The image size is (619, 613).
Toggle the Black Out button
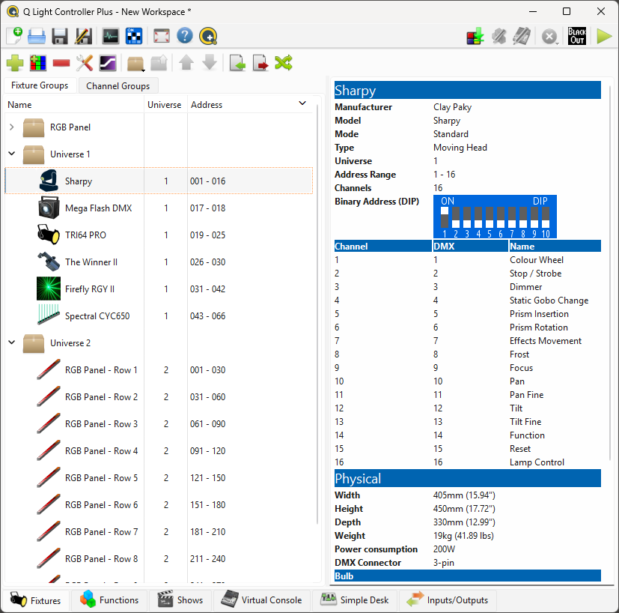click(x=576, y=36)
